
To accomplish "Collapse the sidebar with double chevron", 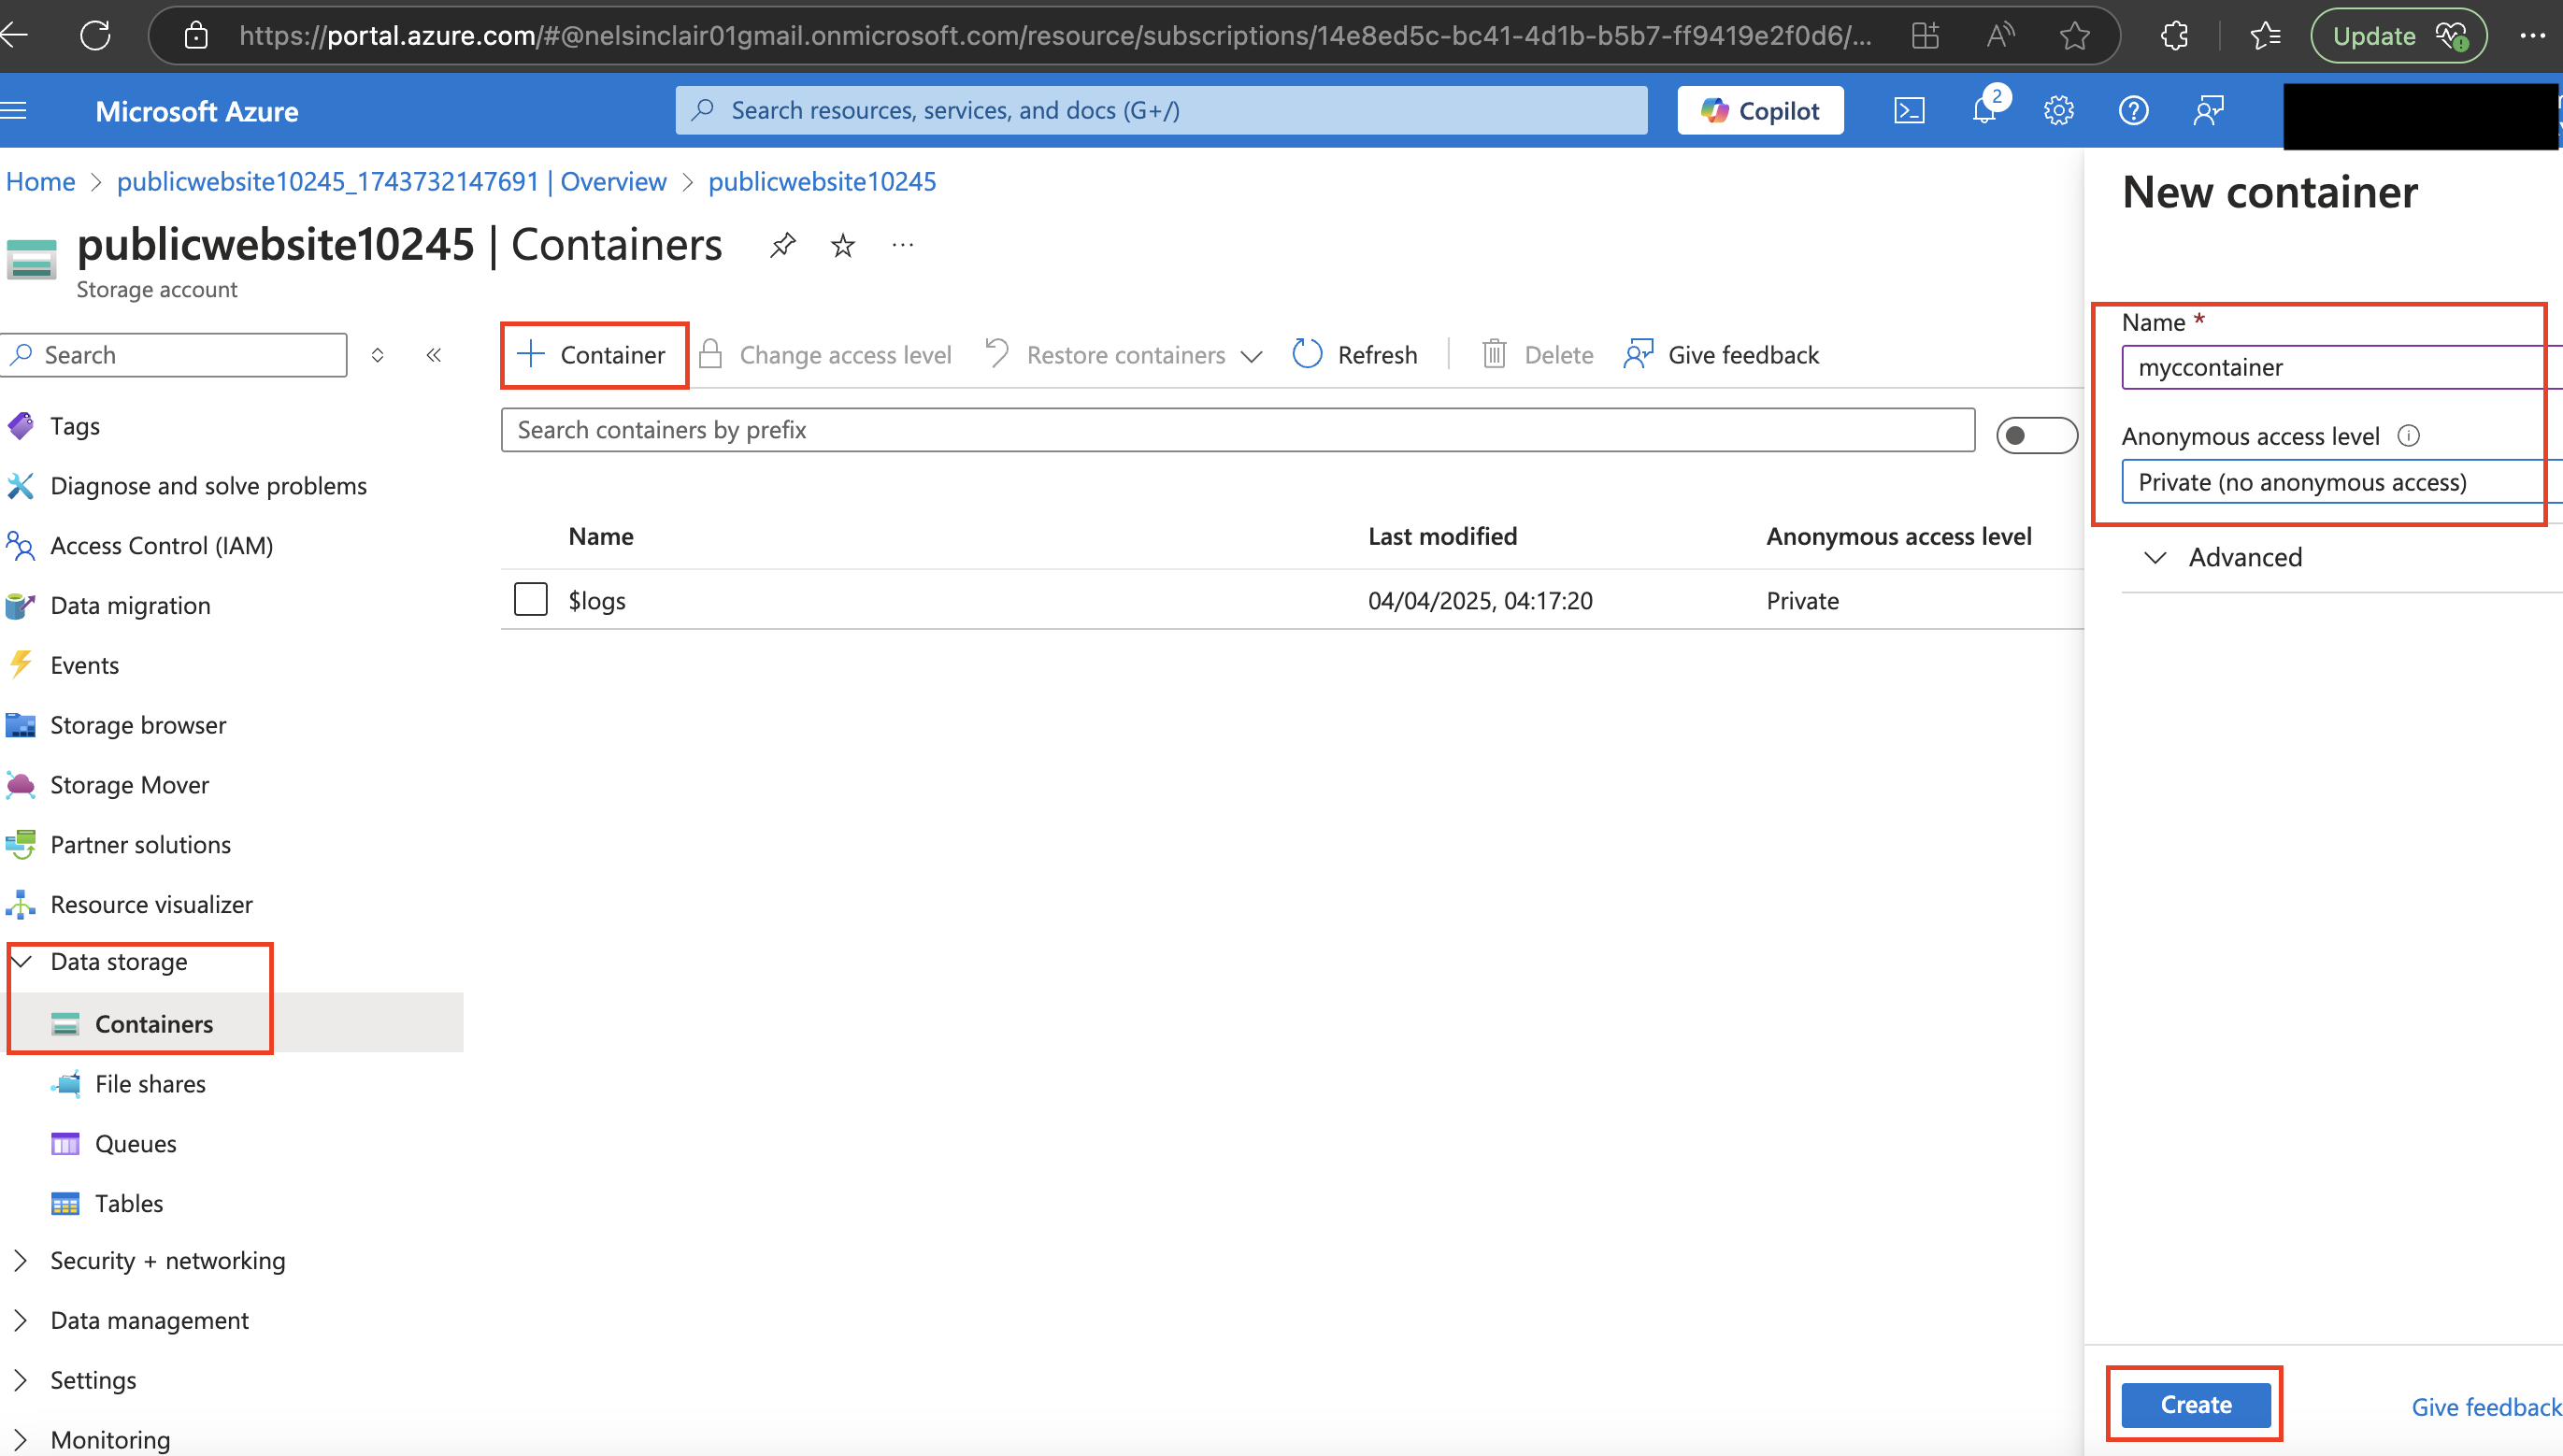I will [x=434, y=355].
